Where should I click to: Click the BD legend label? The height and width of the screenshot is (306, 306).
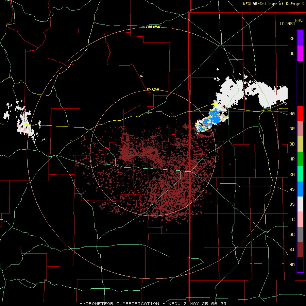292,144
